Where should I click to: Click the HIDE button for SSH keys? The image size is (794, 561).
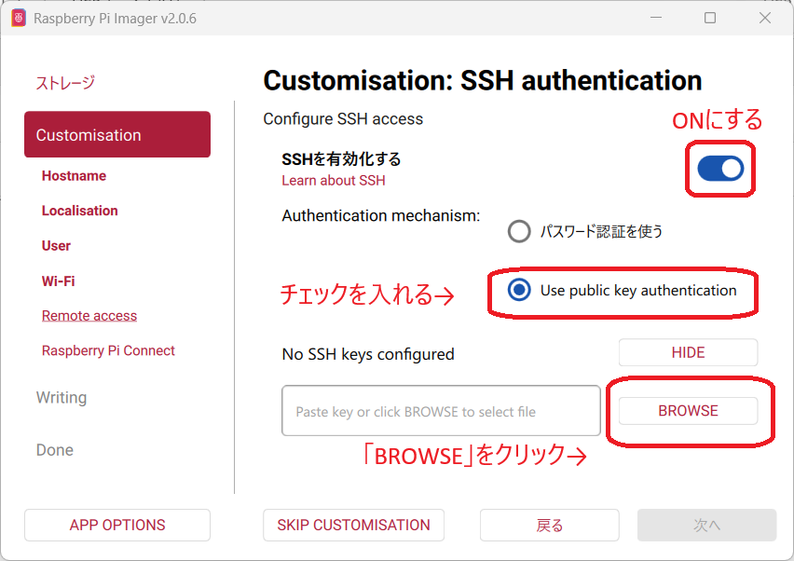[688, 352]
